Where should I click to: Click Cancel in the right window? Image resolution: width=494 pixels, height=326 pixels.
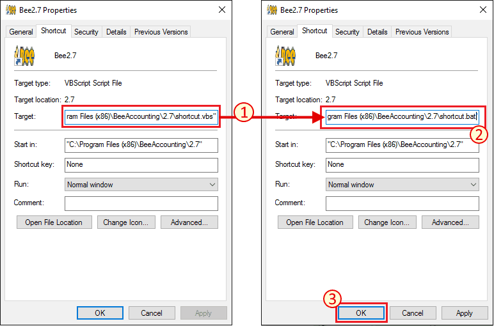[413, 313]
